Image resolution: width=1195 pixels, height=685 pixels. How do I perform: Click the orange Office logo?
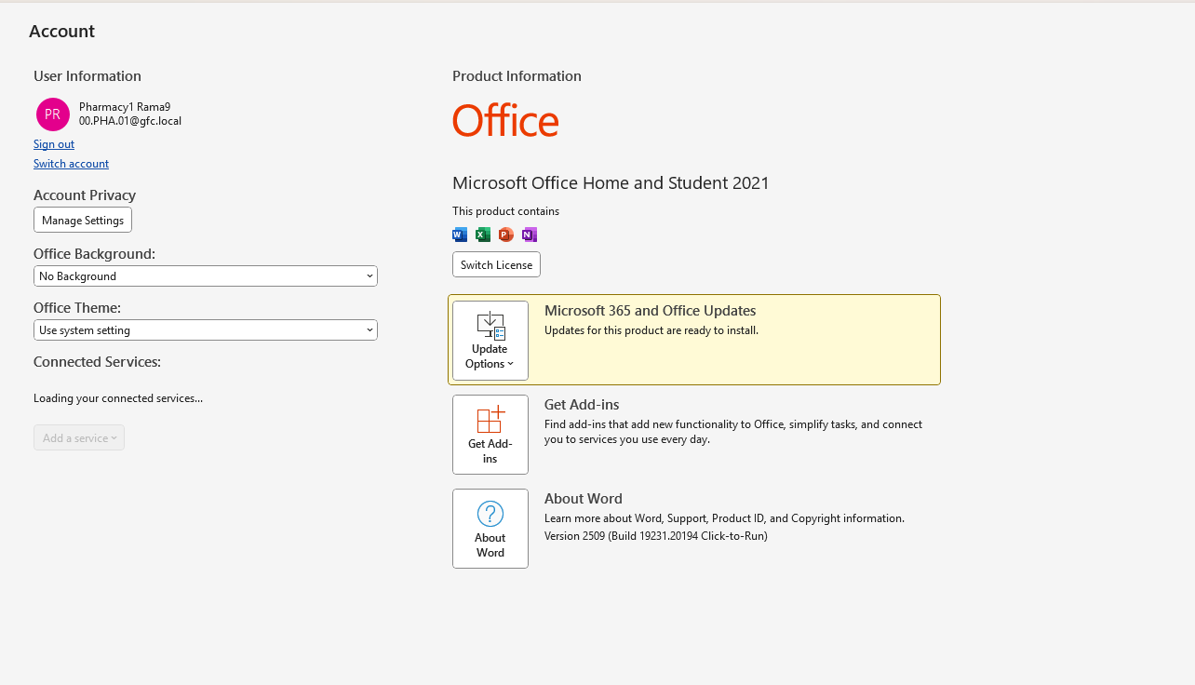505,121
